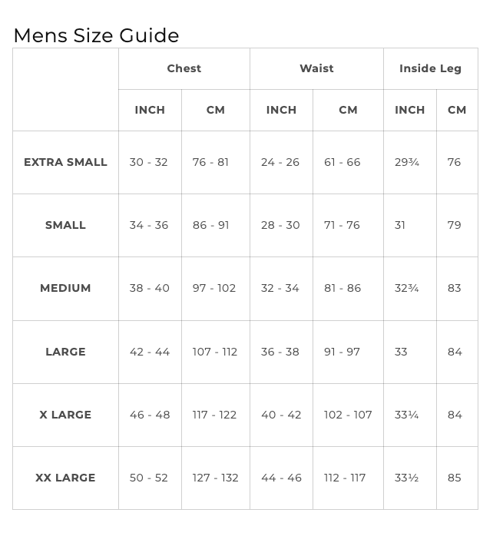The height and width of the screenshot is (536, 493).
Task: Select the 91 - 97 waist cm cell
Action: click(342, 352)
